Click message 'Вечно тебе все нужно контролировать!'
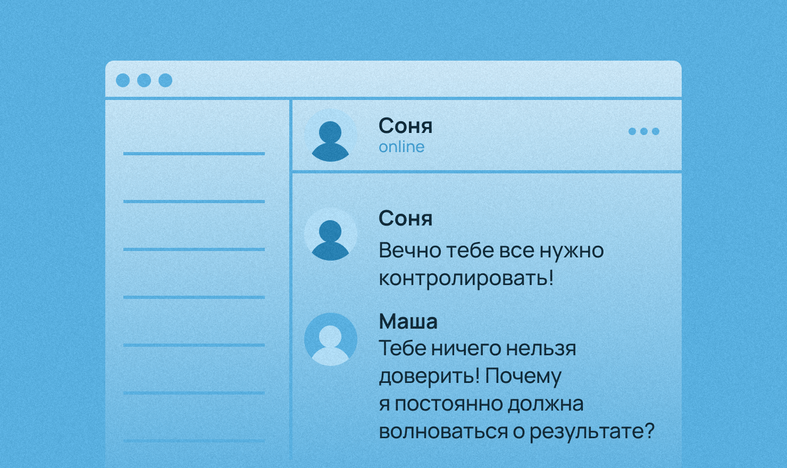This screenshot has width=787, height=468. pos(491,264)
